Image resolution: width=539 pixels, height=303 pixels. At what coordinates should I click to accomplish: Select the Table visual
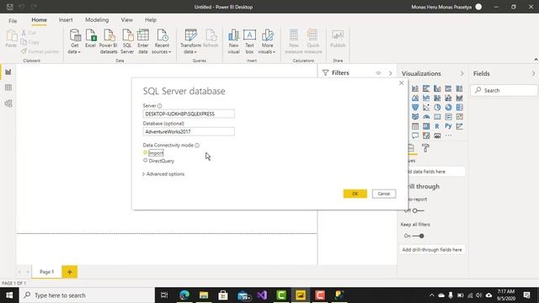pyautogui.click(x=415, y=126)
